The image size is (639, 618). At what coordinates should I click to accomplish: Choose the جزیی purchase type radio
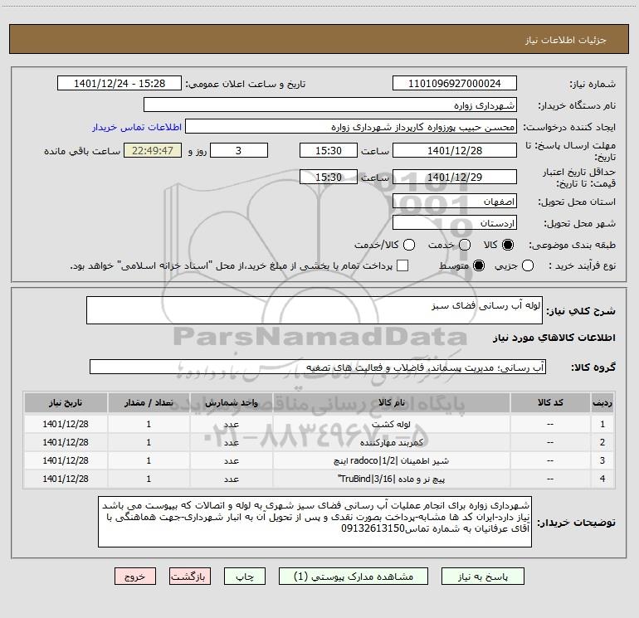[x=528, y=265]
